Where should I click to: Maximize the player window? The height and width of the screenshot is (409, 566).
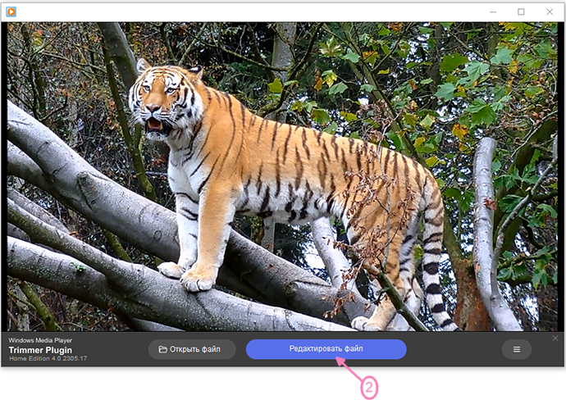521,12
